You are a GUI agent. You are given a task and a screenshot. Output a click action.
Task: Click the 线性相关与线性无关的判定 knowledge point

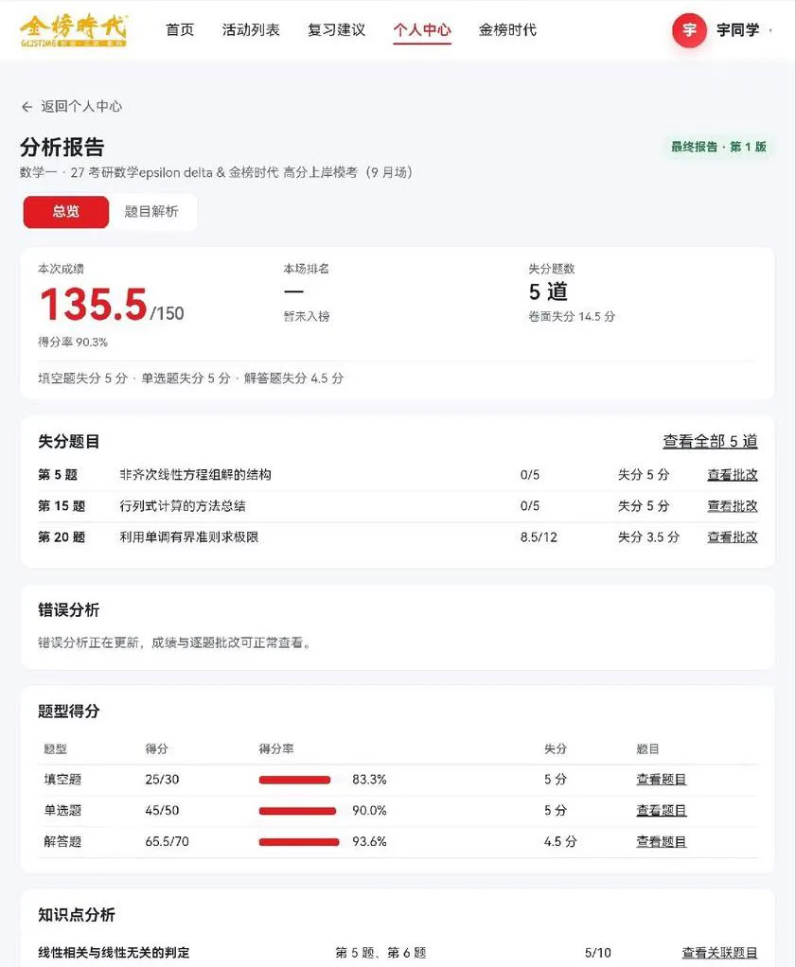114,952
